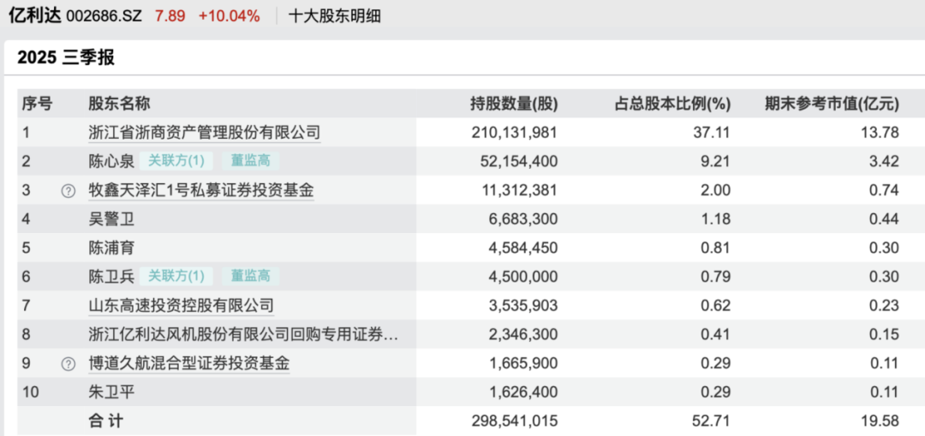Viewport: 925px width, 436px height.
Task: Sort by 持股数量(股) column
Action: tap(514, 104)
